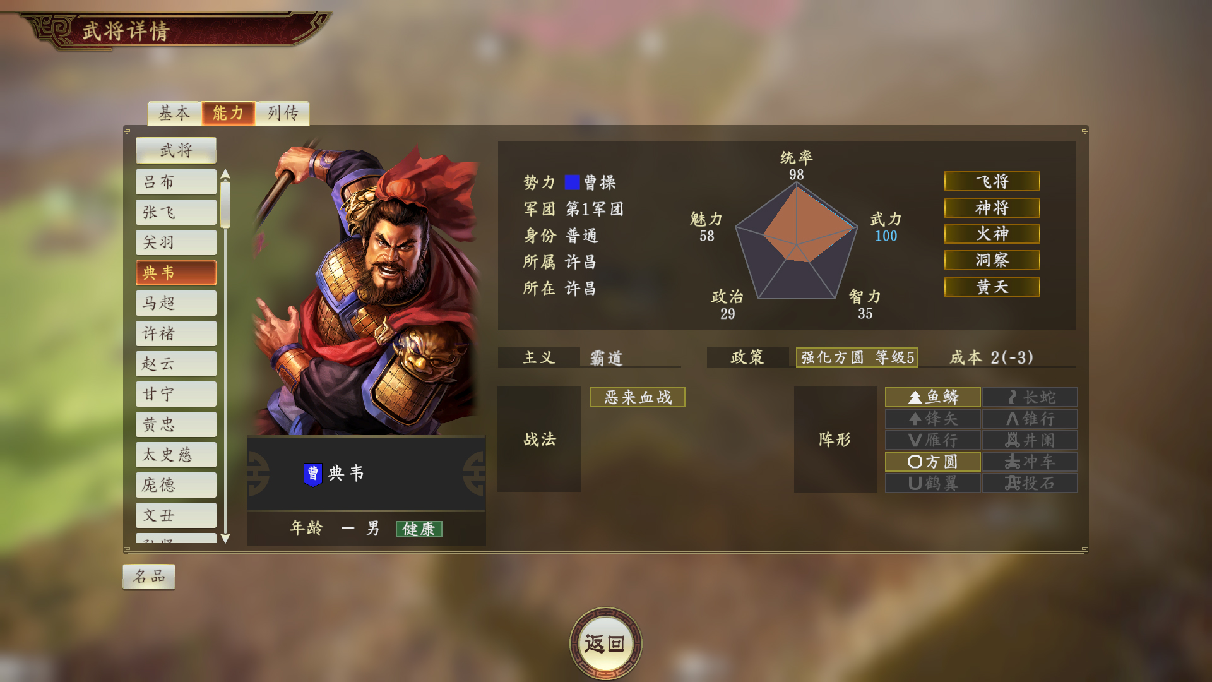Switch to the 基本 tab
1212x682 pixels.
174,113
